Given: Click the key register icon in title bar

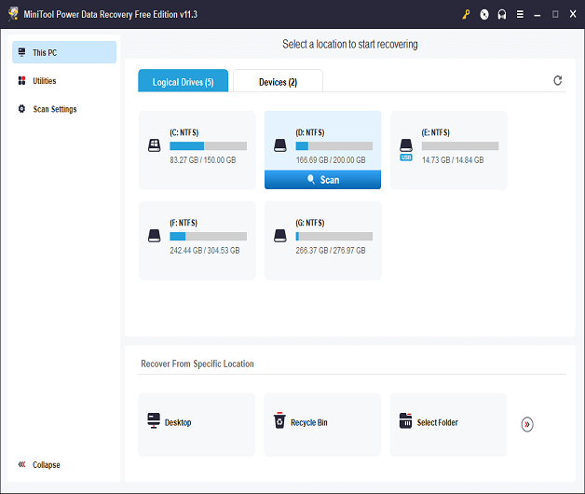Looking at the screenshot, I should tap(466, 15).
